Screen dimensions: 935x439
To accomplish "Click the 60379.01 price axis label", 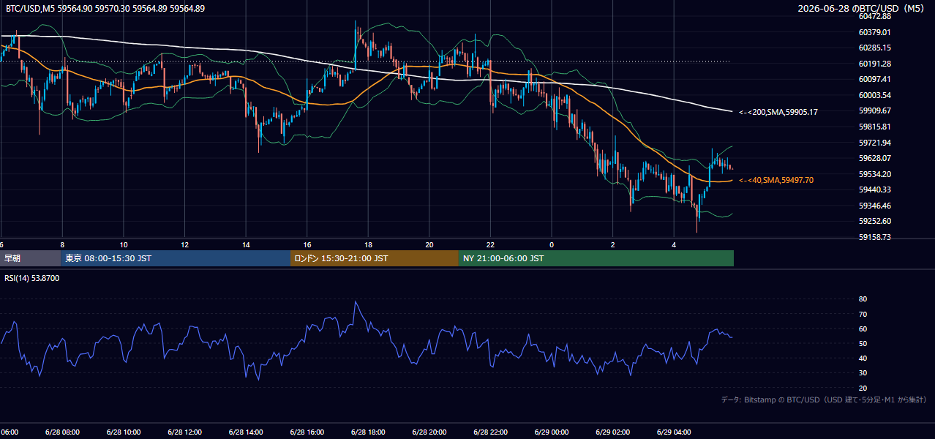I will [874, 32].
